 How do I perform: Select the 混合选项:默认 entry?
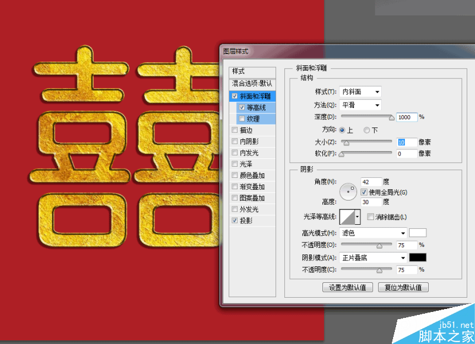click(x=252, y=84)
